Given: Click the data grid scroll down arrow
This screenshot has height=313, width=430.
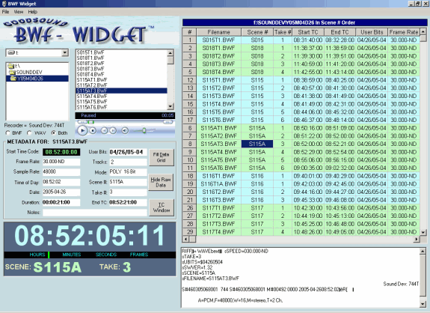Looking at the screenshot, I should point(423,232).
